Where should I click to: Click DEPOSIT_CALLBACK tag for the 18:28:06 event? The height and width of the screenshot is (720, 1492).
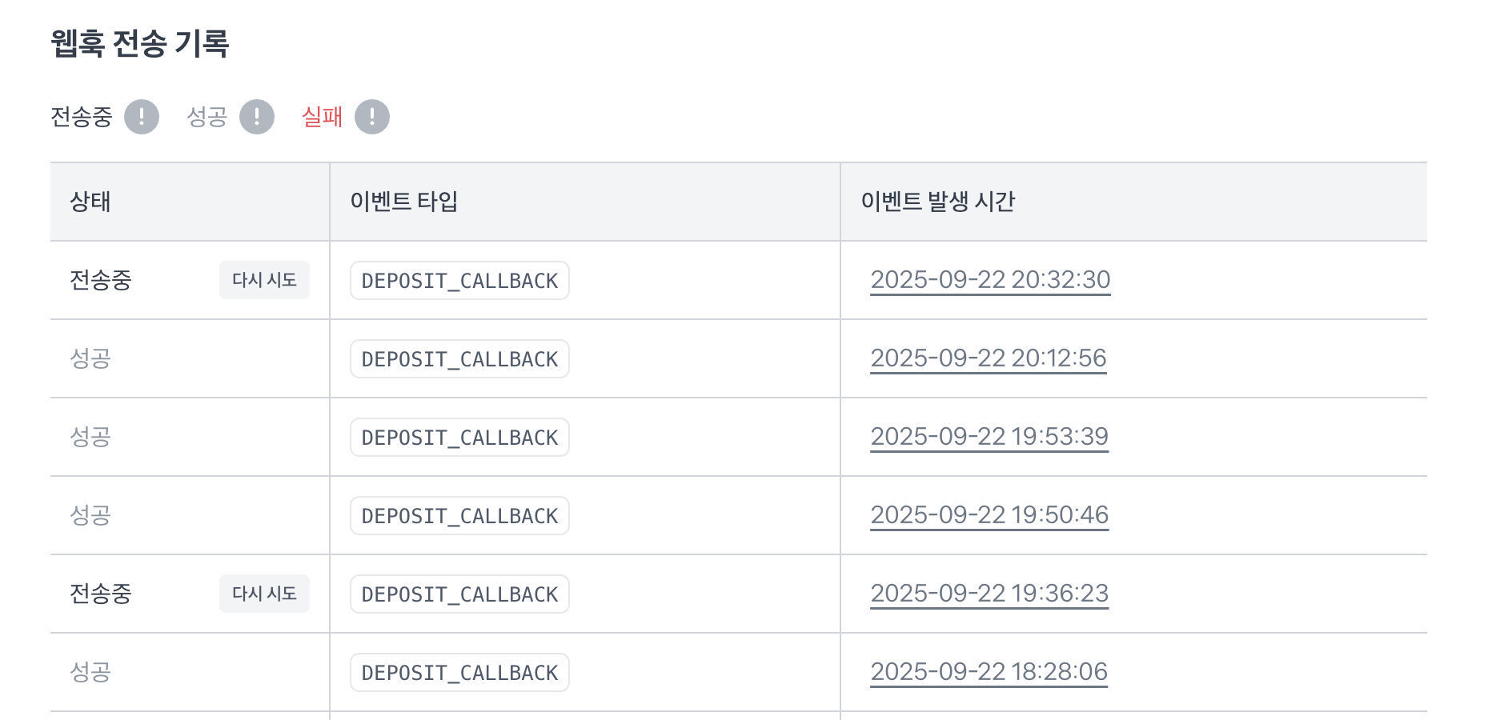(x=459, y=672)
